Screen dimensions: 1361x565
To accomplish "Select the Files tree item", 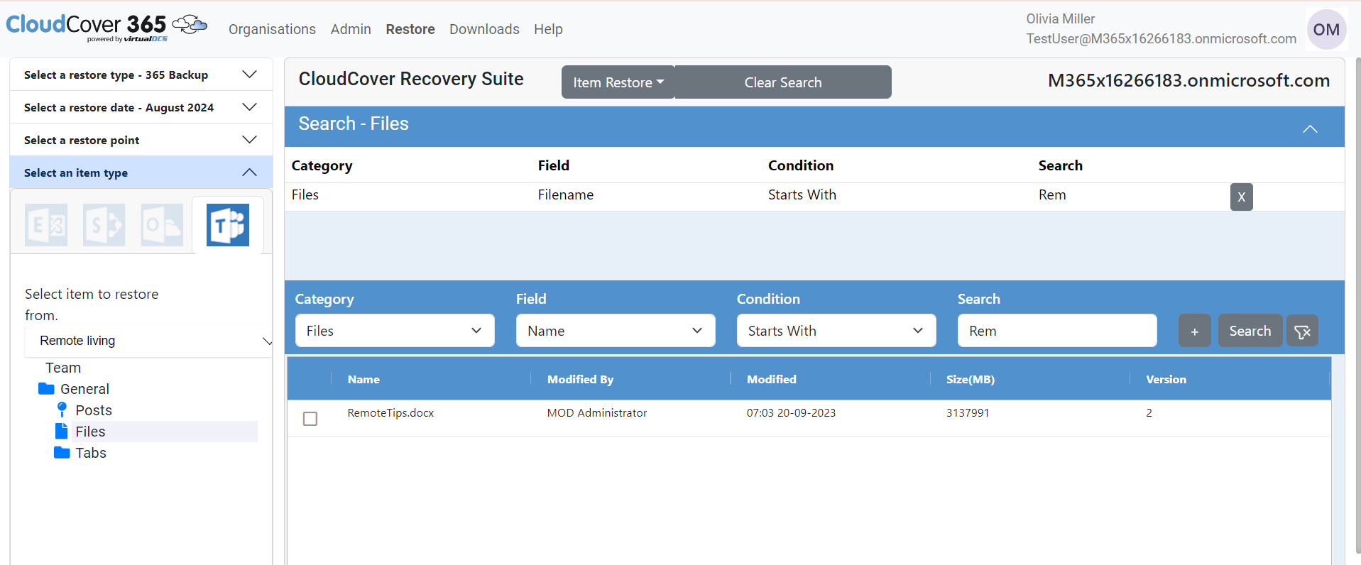I will [164, 432].
